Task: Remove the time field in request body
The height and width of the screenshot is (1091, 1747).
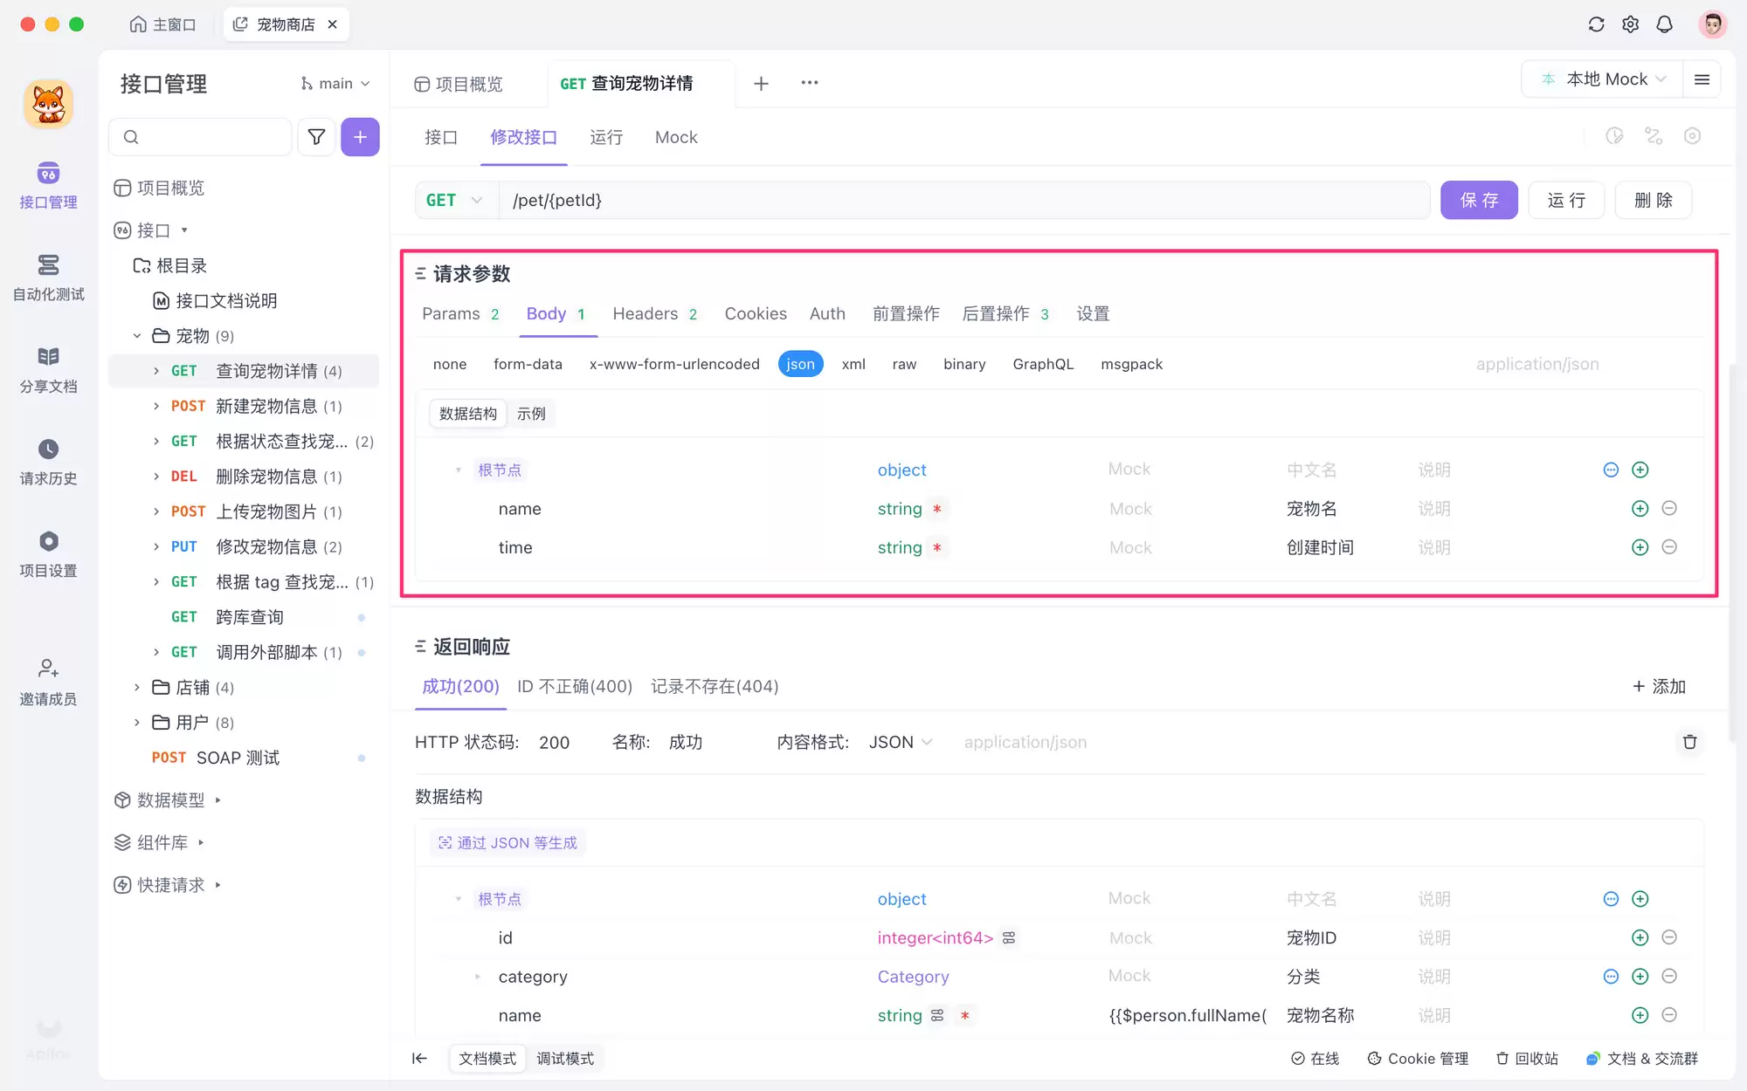Action: click(x=1669, y=547)
